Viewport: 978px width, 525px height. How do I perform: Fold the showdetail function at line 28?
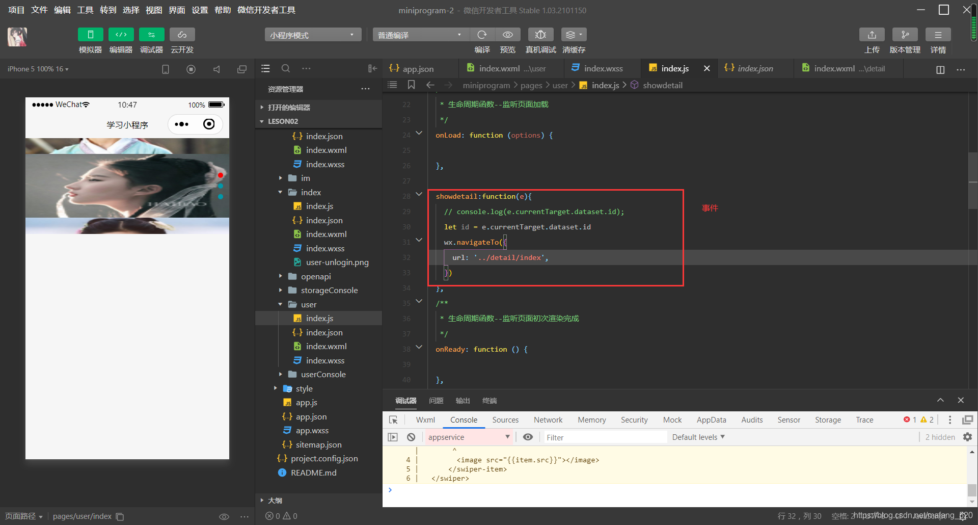tap(419, 194)
